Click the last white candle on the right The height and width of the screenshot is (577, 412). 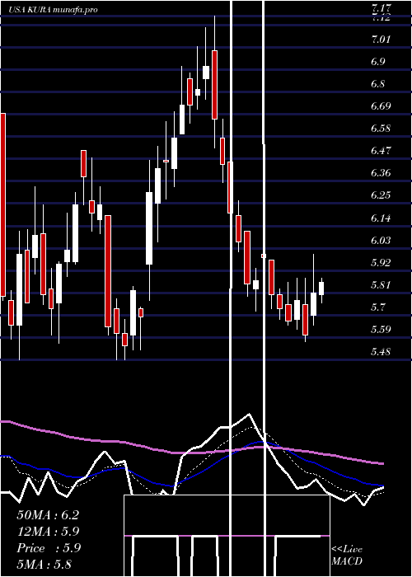321,288
